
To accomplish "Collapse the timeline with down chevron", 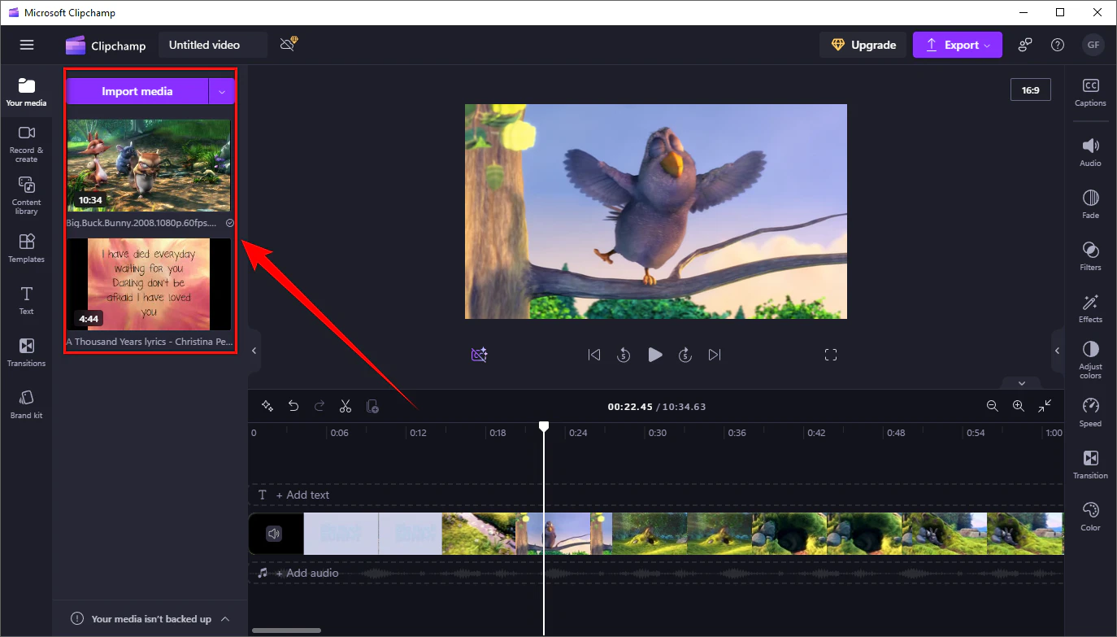I will tap(1022, 383).
